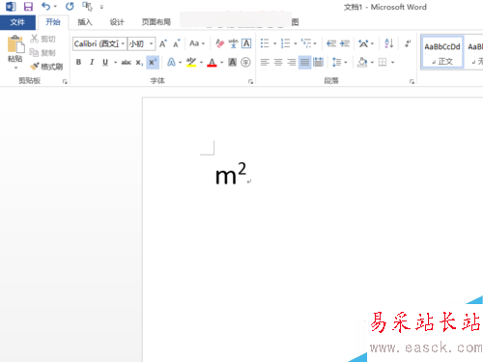Click the Decrease Indent icon
The image size is (483, 362).
[x=331, y=43]
